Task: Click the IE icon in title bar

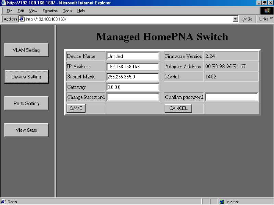Action: (x=4, y=3)
